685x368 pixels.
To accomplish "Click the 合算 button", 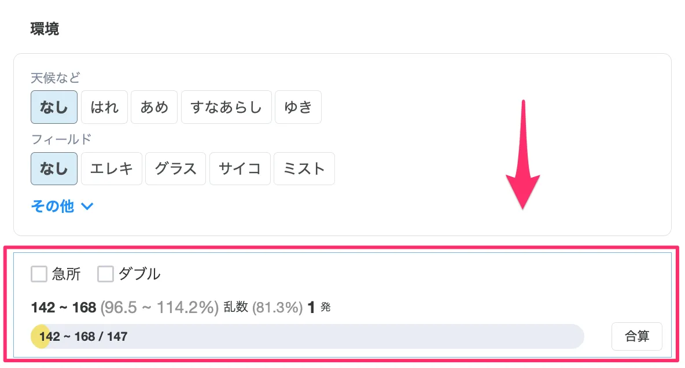I will click(636, 336).
